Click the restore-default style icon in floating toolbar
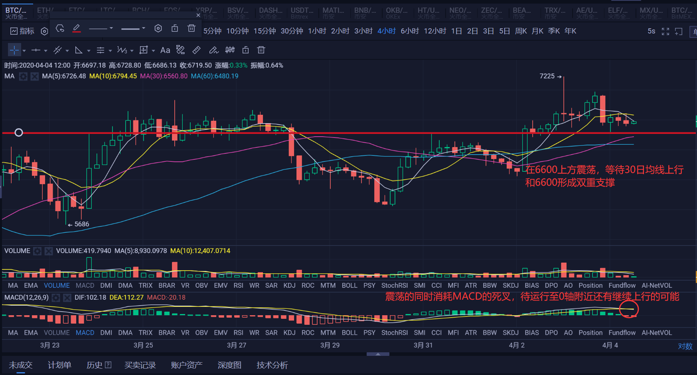Image resolution: width=697 pixels, height=375 pixels. coord(60,28)
